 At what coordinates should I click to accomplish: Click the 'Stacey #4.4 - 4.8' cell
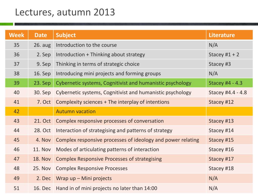tap(229, 92)
